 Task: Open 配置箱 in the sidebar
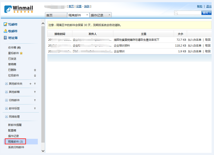(12, 131)
